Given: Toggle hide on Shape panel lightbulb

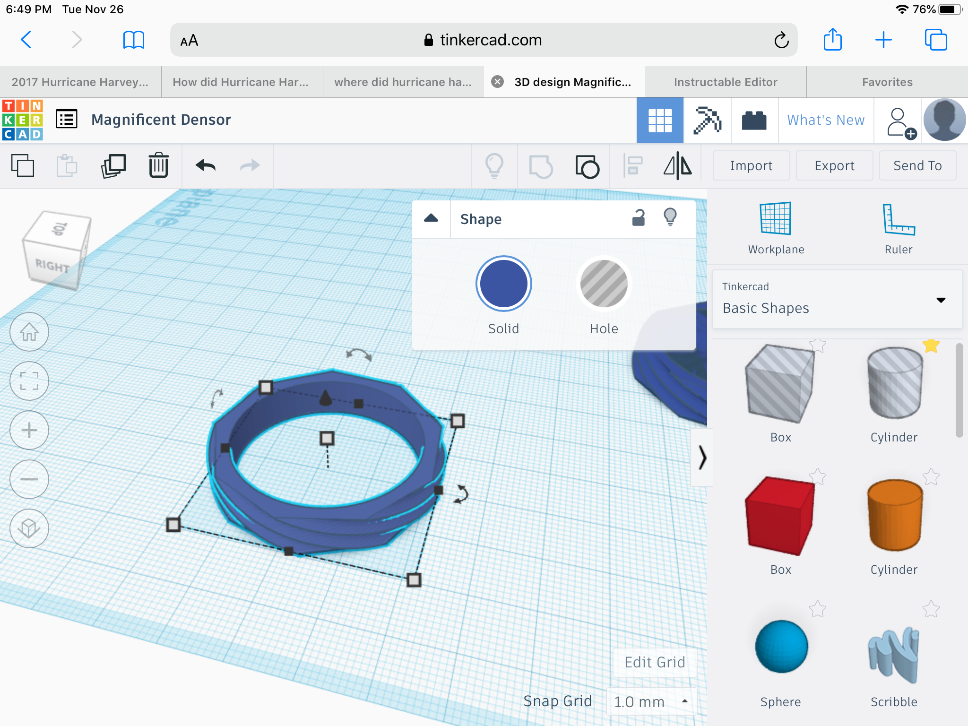Looking at the screenshot, I should click(x=670, y=217).
